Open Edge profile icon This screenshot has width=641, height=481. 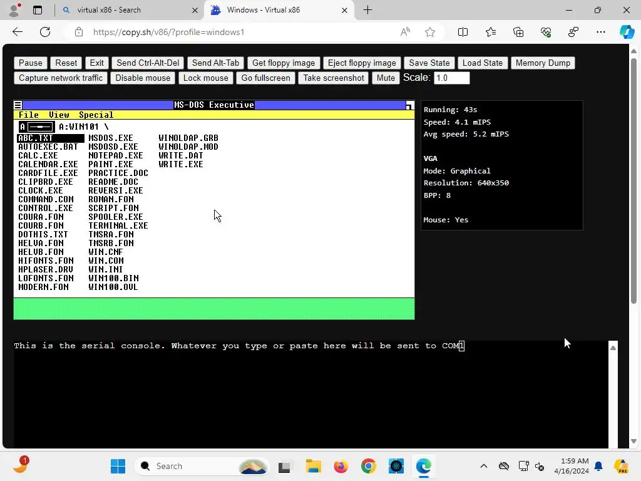[x=15, y=10]
